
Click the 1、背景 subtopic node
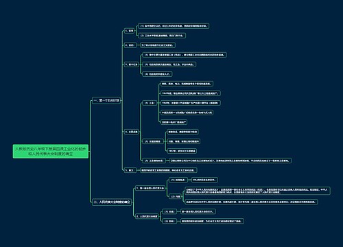130,31
